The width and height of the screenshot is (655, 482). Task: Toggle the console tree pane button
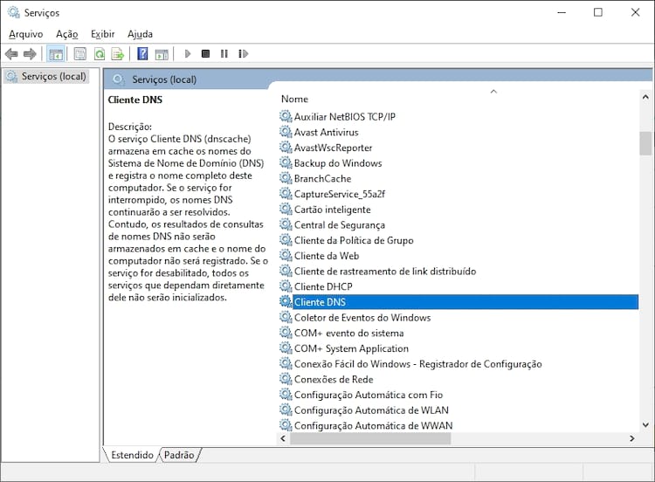(x=55, y=54)
